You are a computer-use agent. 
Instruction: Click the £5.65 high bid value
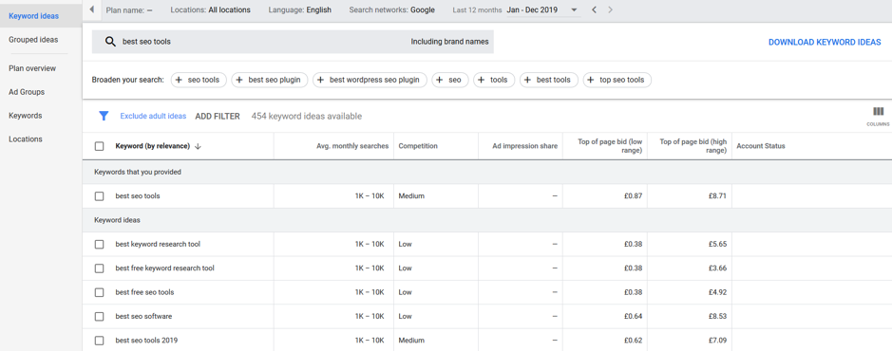(x=717, y=244)
